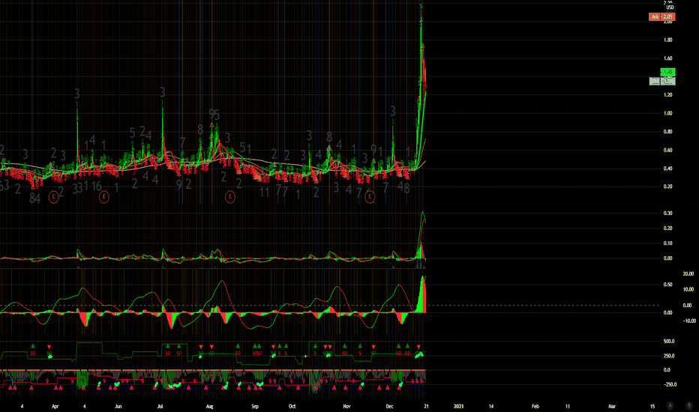Screen dimensions: 699x412
Task: Click the red Ask 2.05 price label
Action: [662, 17]
